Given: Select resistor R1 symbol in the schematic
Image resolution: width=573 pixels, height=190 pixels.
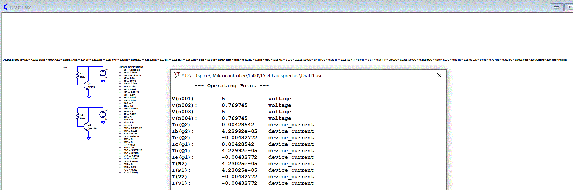Looking at the screenshot, I should (x=78, y=75).
